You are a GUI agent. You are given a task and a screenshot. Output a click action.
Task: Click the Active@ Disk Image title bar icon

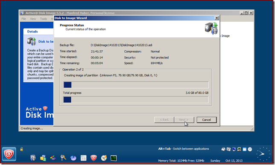pos(22,13)
